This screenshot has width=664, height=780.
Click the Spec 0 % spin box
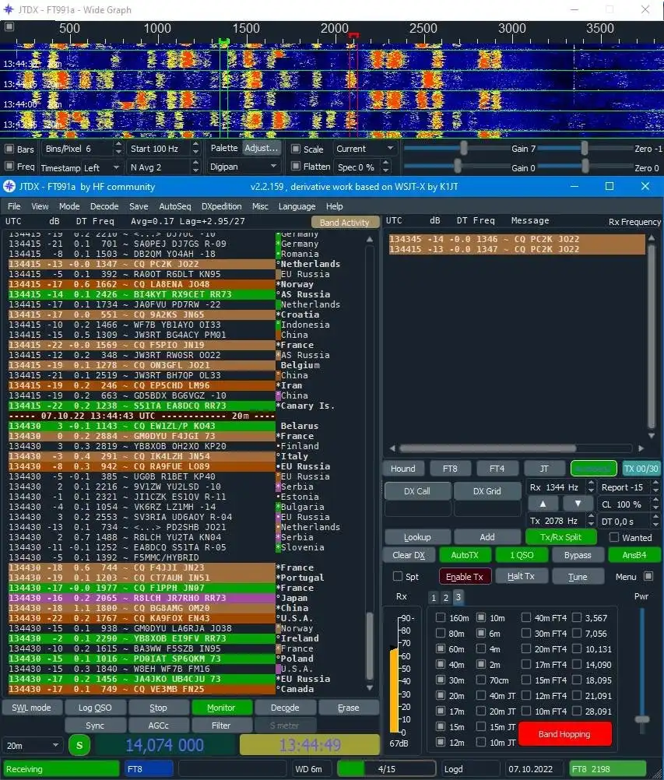tap(363, 167)
